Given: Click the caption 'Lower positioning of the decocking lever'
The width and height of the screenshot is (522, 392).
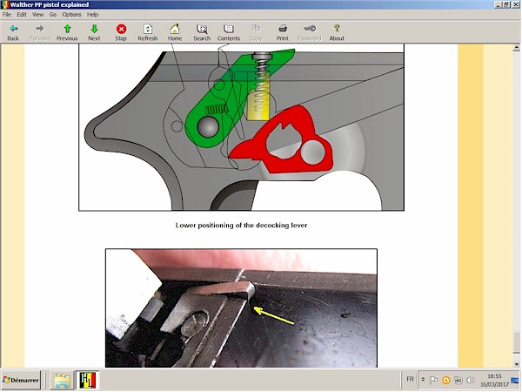Looking at the screenshot, I should point(241,226).
